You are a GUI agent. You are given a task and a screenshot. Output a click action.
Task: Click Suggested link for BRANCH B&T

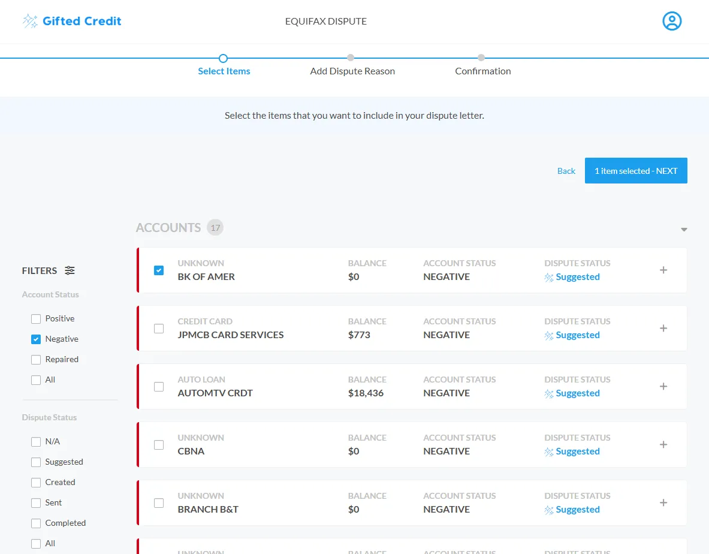pyautogui.click(x=577, y=510)
